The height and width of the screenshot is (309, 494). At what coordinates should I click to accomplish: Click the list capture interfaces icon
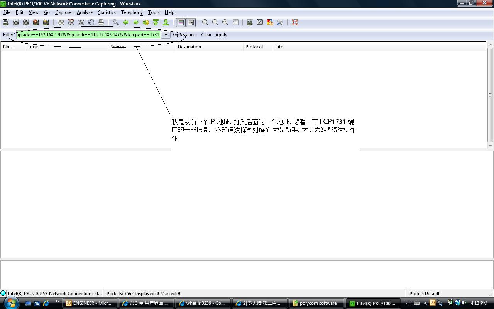tap(6, 22)
